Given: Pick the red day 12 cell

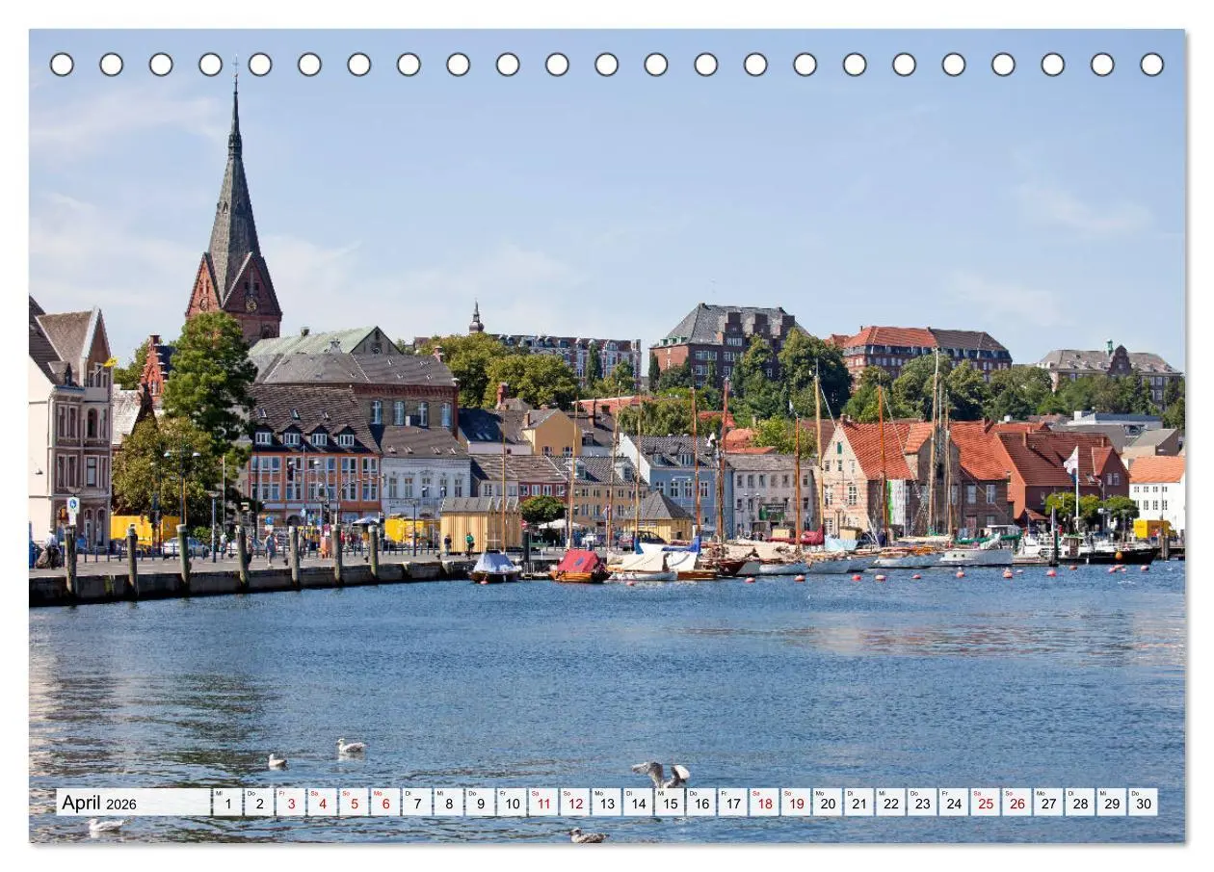Looking at the screenshot, I should click(x=574, y=803).
